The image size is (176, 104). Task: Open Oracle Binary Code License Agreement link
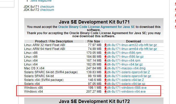[96, 27]
